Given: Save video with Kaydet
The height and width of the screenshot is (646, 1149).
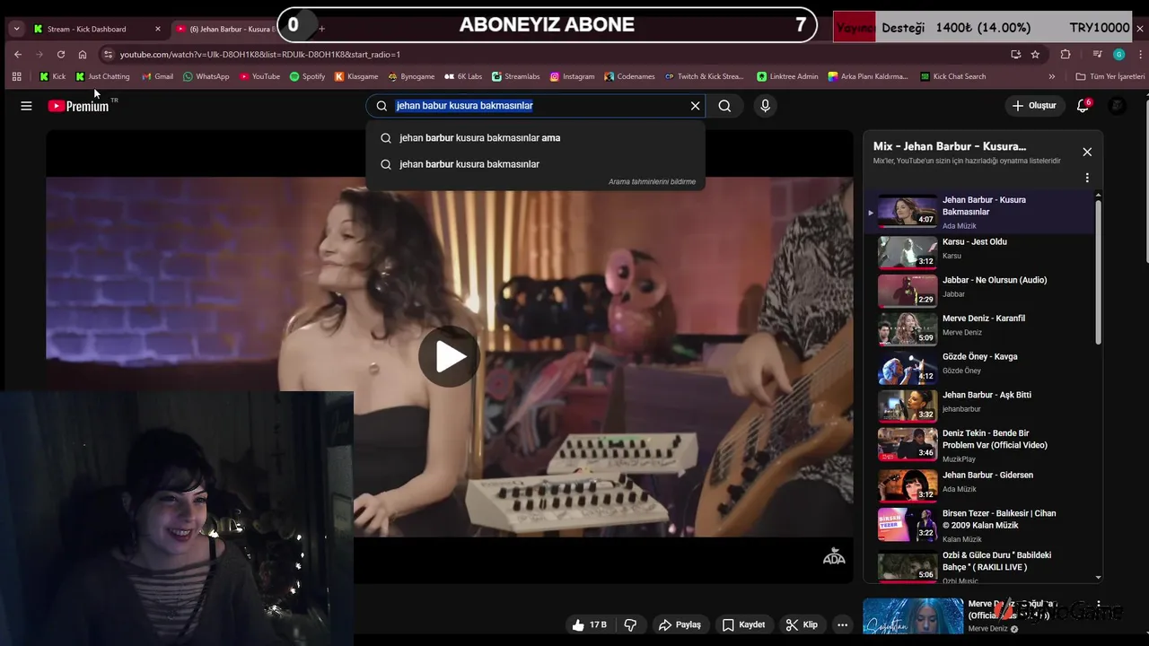Looking at the screenshot, I should (x=743, y=624).
